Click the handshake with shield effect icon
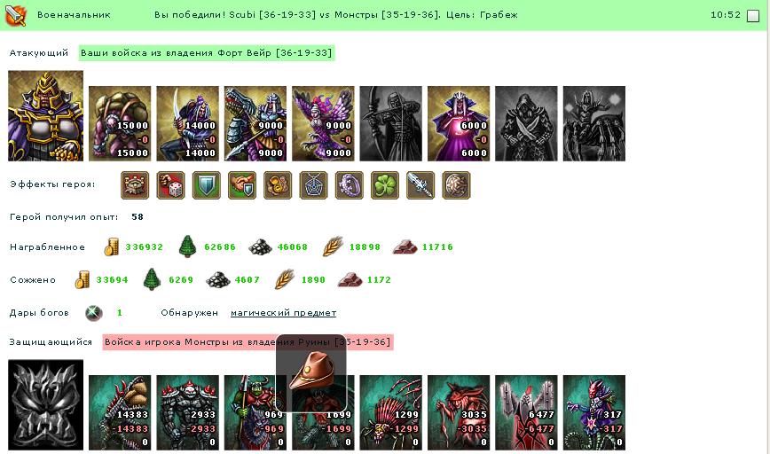Image resolution: width=770 pixels, height=454 pixels. click(x=241, y=185)
